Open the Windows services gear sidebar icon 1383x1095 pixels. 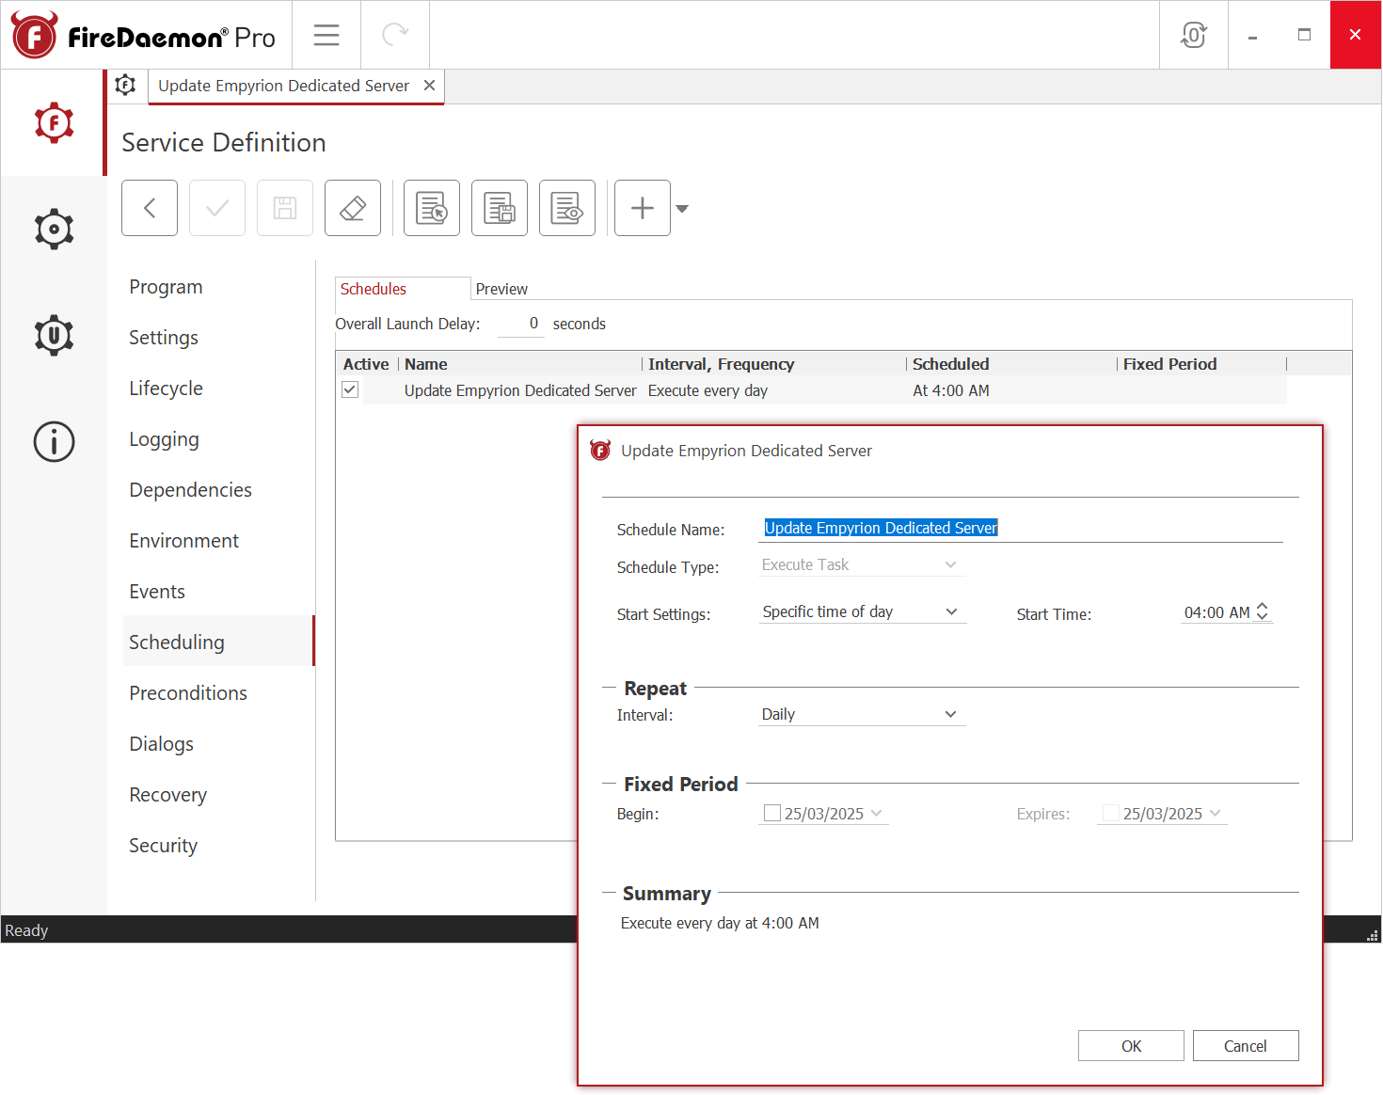click(54, 229)
